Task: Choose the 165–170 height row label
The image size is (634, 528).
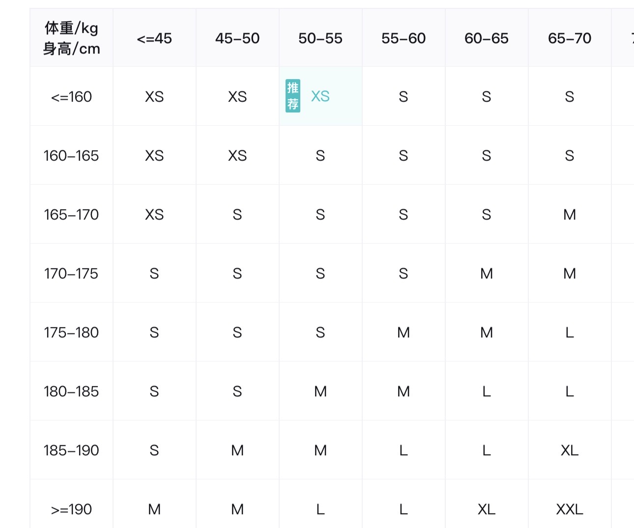Action: coord(72,215)
